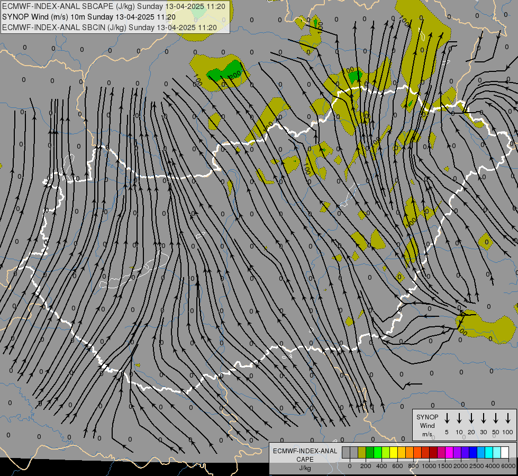Click the 1500 tick on CAPE scale
The width and height of the screenshot is (518, 476).
click(445, 466)
